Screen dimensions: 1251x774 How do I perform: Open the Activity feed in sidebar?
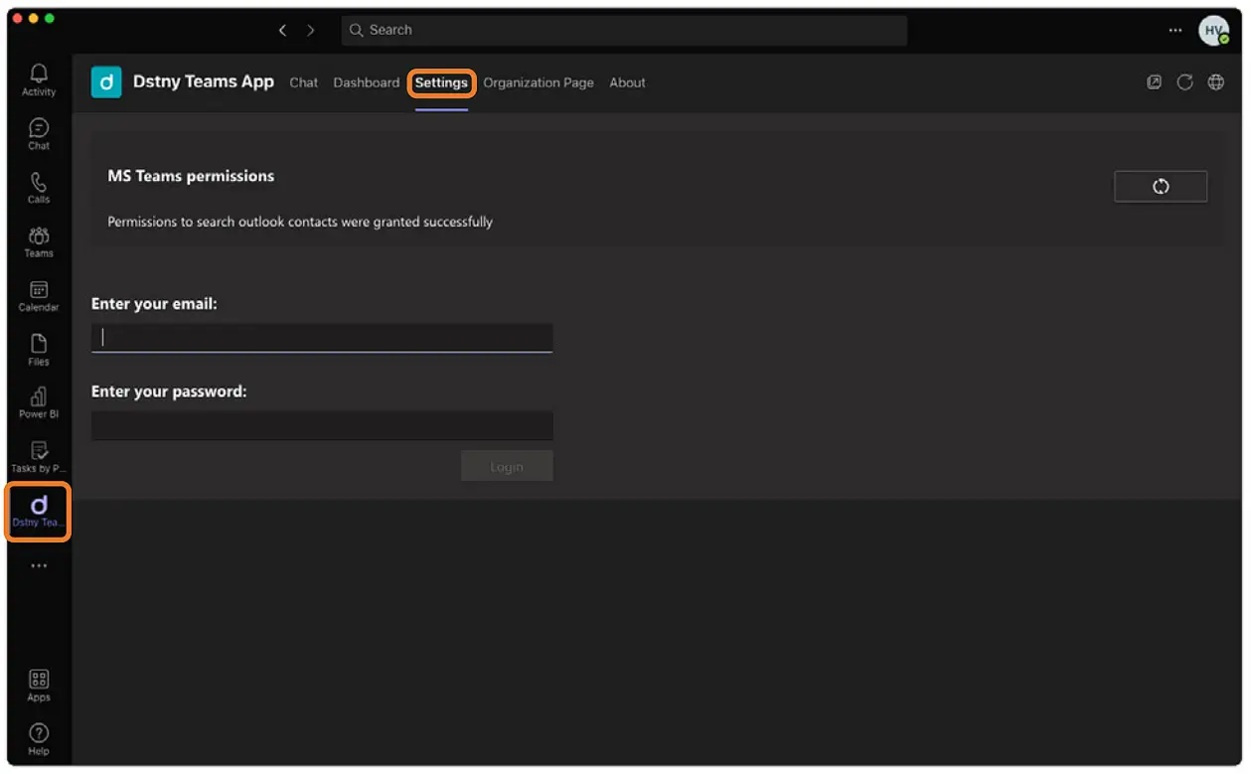click(x=39, y=80)
